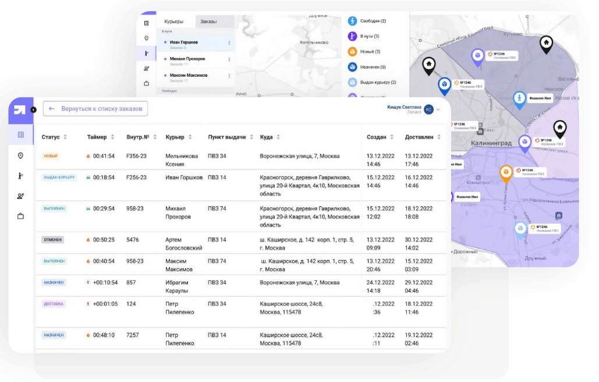Select the blue courier person marker on map
Image resolution: width=599 pixels, height=382 pixels.
point(519,99)
